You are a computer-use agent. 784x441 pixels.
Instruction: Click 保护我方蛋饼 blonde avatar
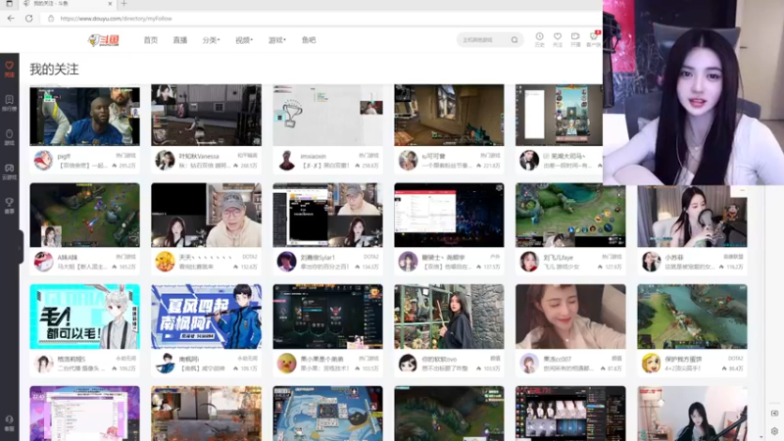tap(651, 363)
